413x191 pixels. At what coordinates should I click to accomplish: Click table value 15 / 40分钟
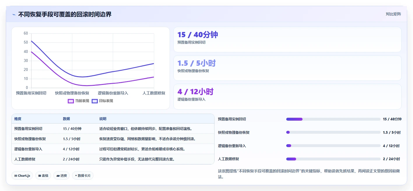[x=72, y=128]
